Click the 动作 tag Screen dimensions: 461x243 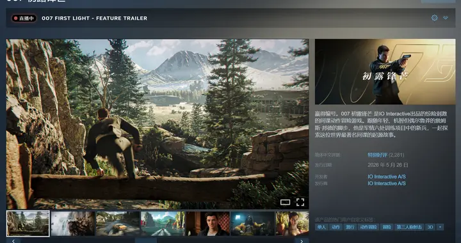(x=336, y=227)
